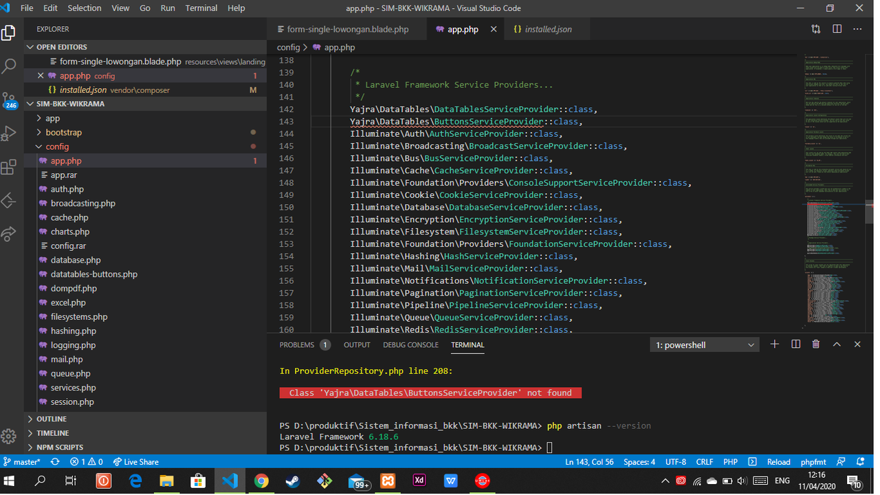Open the Explorer view in activity bar
This screenshot has height=495, width=880.
pos(9,32)
